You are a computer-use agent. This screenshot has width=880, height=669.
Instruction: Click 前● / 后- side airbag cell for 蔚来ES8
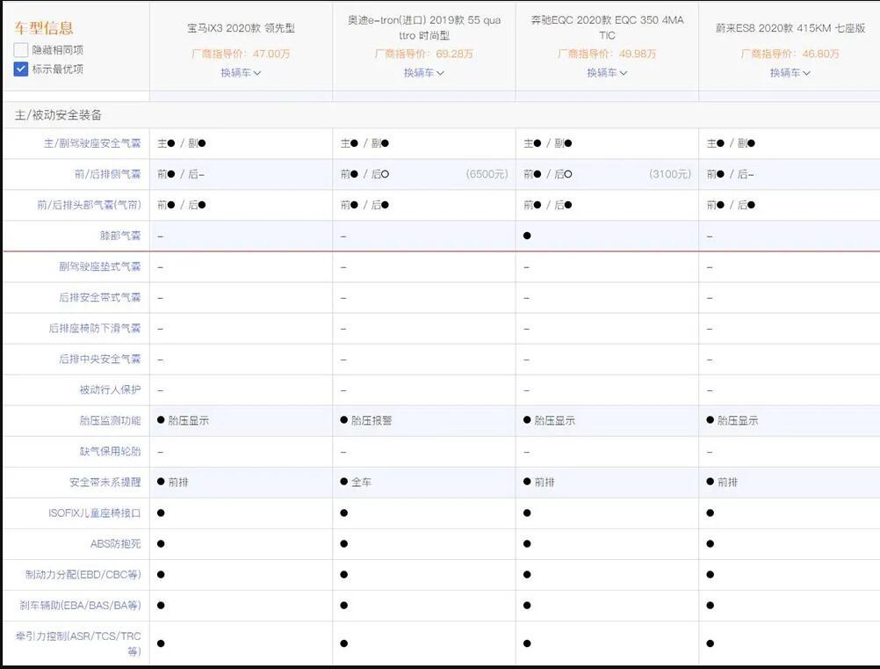730,175
